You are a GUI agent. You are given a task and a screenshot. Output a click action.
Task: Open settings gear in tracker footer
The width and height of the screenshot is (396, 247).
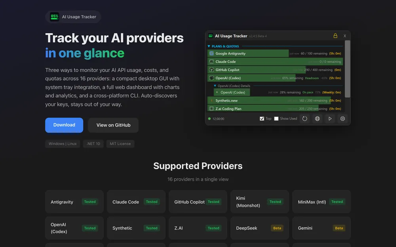click(343, 119)
